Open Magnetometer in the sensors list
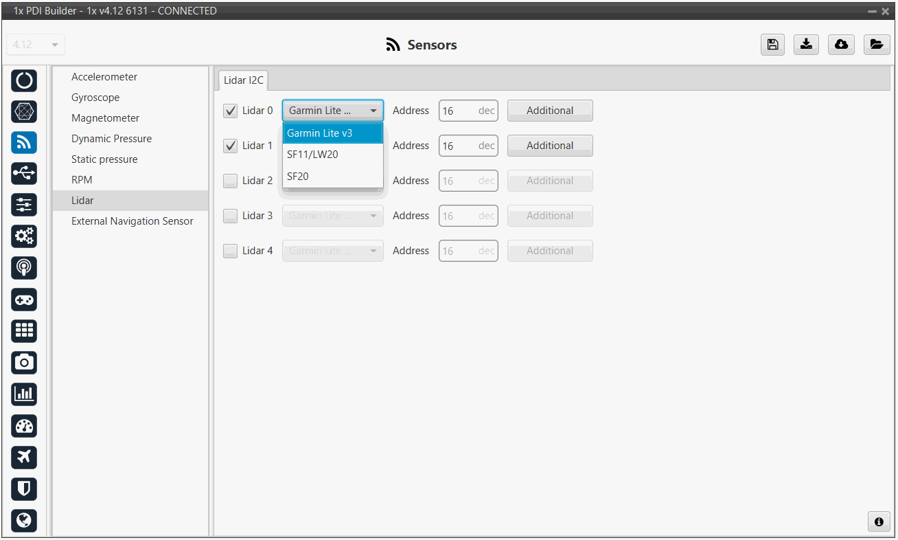 point(105,118)
